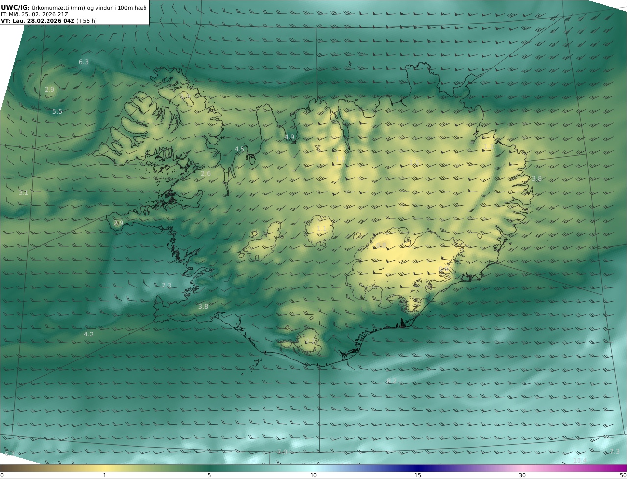Image resolution: width=627 pixels, height=479 pixels.
Task: Click the colorbar tick label "0"
Action: click(x=2, y=475)
